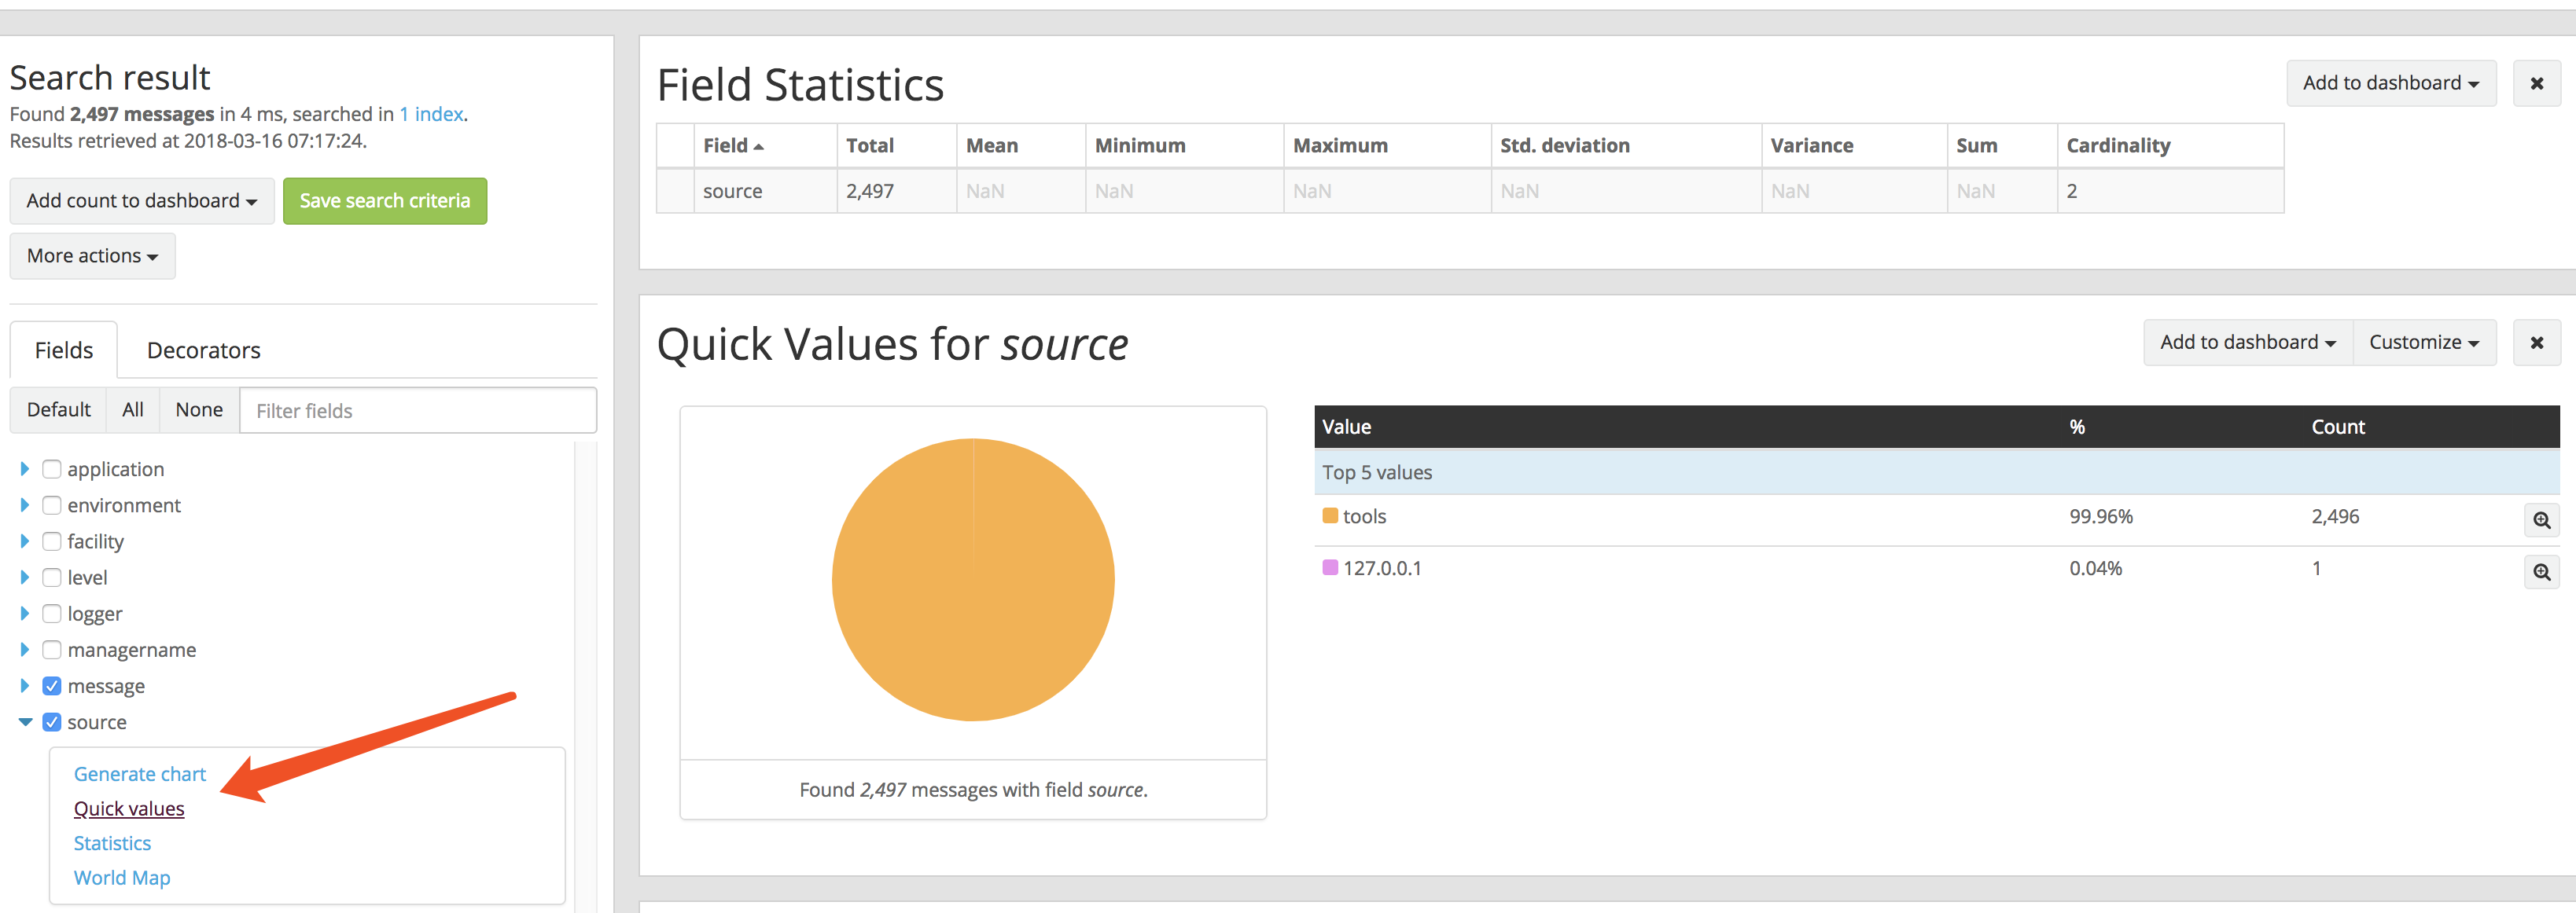
Task: Click magnifier icon in tools row
Action: pyautogui.click(x=2541, y=520)
